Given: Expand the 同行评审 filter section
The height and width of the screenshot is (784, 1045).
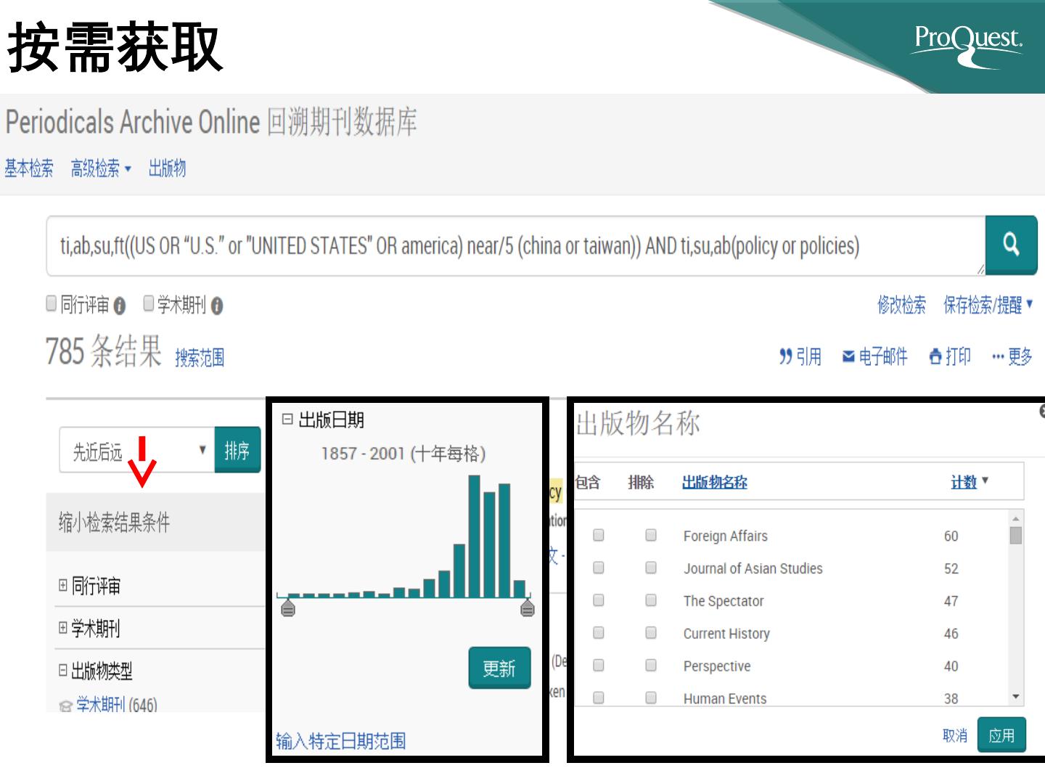Looking at the screenshot, I should (63, 585).
